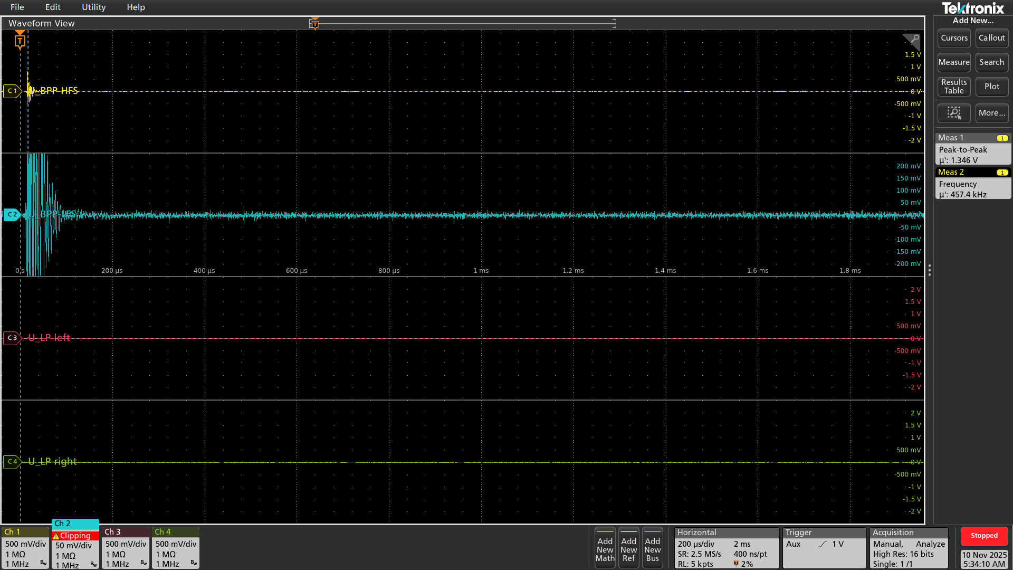The width and height of the screenshot is (1013, 570).
Task: Toggle the Ch 4 badge
Action: (x=175, y=548)
